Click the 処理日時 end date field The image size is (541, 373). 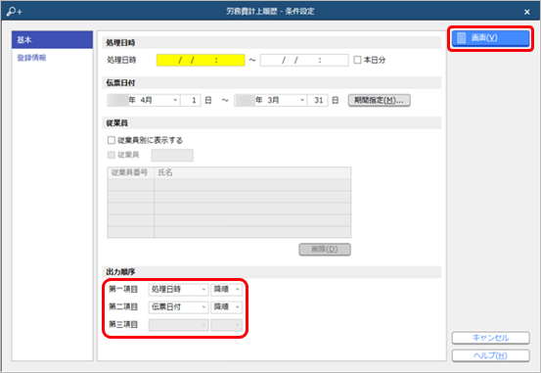tap(304, 60)
